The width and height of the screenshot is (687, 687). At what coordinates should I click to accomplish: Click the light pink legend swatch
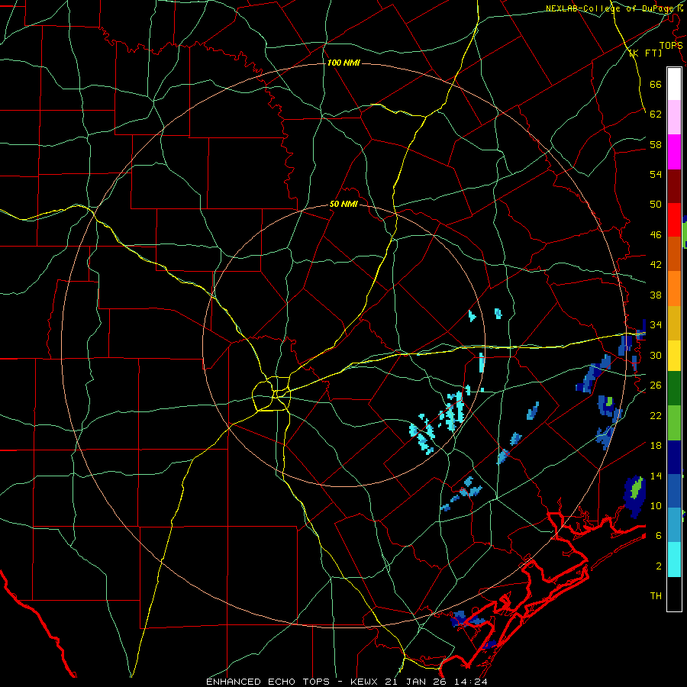(x=674, y=118)
